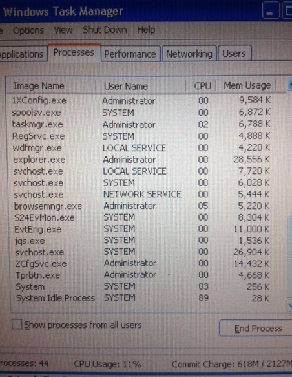Screen dimensions: 292x377
Task: Open the Shut Down menu
Action: point(105,30)
